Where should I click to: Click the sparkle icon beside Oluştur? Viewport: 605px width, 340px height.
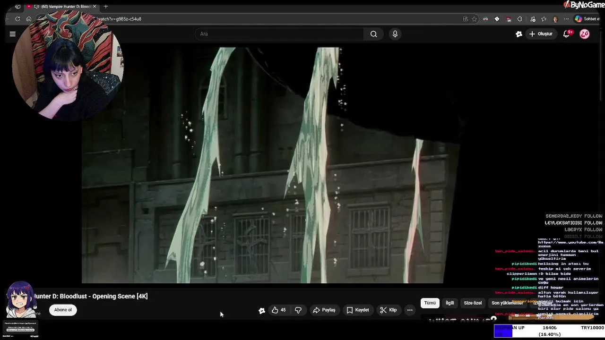(519, 34)
